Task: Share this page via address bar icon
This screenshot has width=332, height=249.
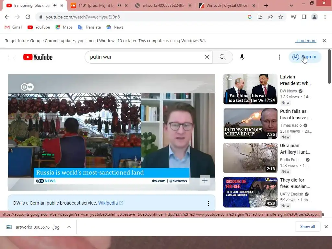Action: [270, 17]
